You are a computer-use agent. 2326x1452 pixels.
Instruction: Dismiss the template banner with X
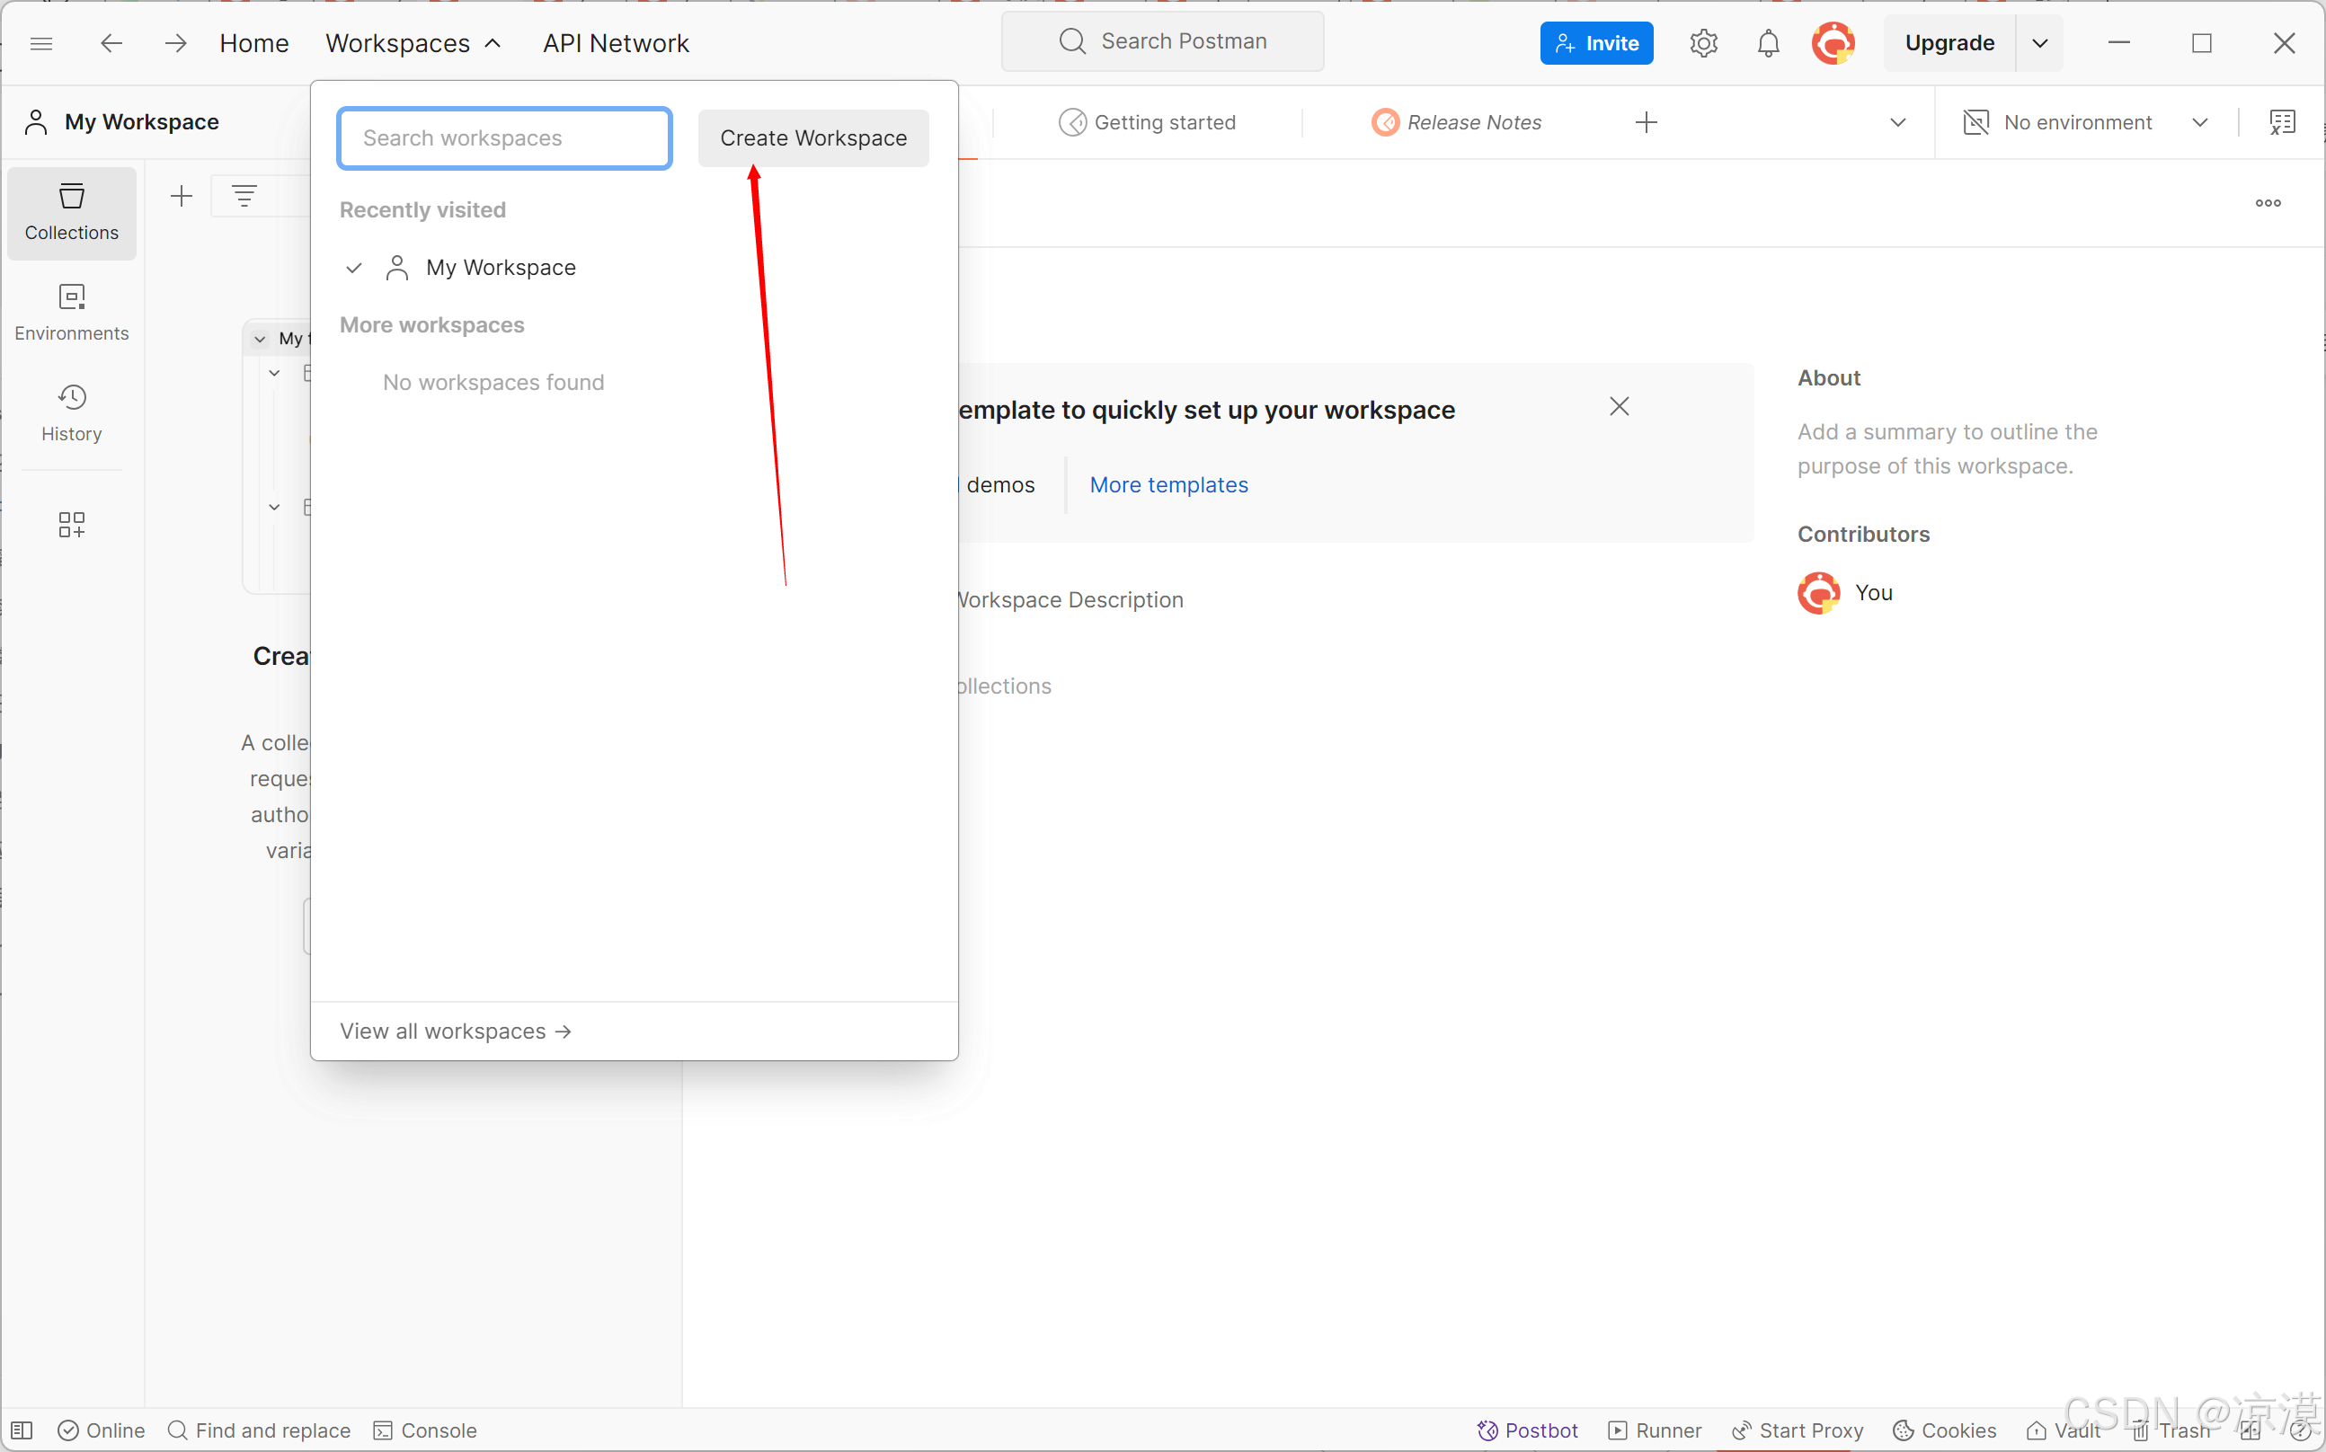point(1620,406)
